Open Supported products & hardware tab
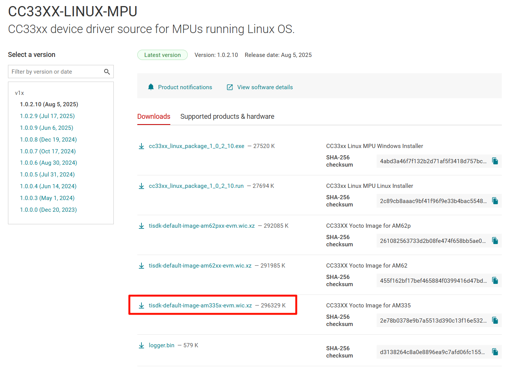This screenshot has height=378, width=517. tap(227, 117)
